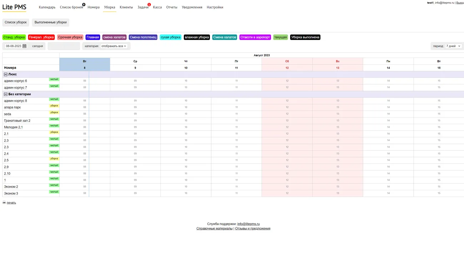Toggle the уборка status of алара парк
Screen dimensions: 464x261
click(54, 106)
